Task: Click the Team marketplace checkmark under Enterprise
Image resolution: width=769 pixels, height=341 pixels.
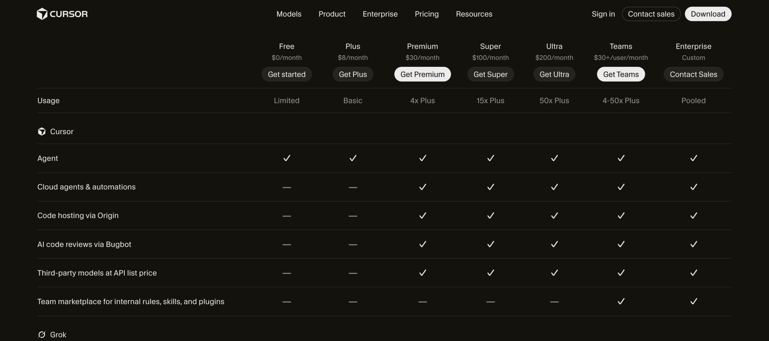Action: pyautogui.click(x=694, y=301)
